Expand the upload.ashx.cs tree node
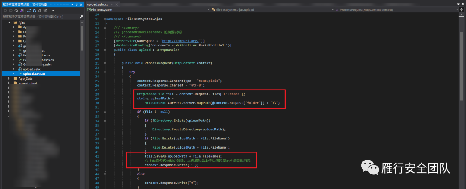Image resolution: width=466 pixels, height=189 pixels. [13, 74]
